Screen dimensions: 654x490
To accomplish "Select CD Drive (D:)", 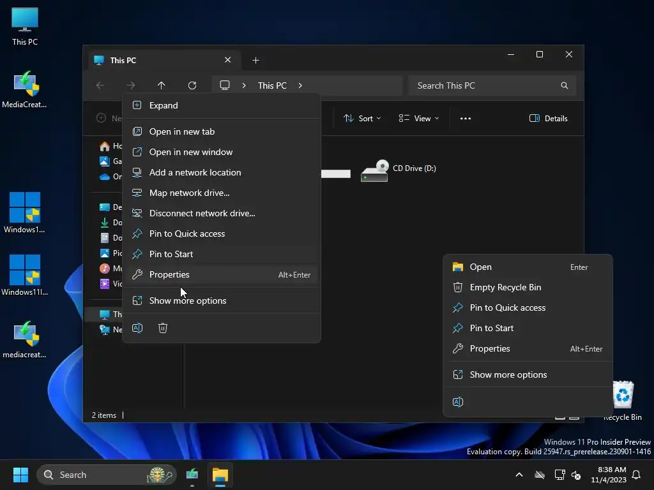I will click(399, 171).
